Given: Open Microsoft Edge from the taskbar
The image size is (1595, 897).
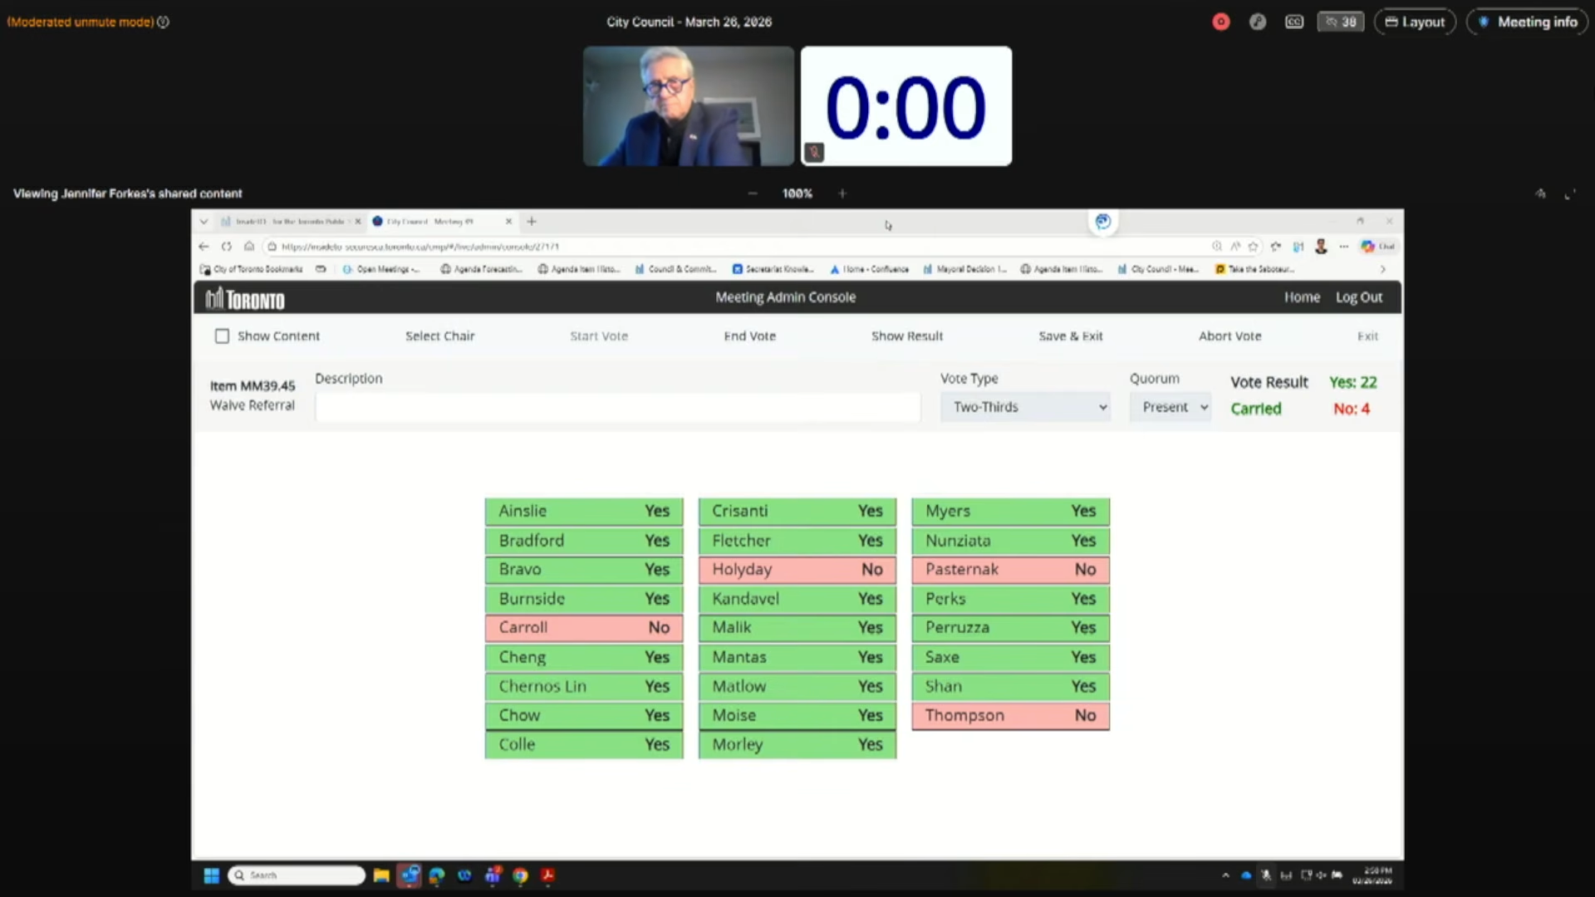Looking at the screenshot, I should (437, 875).
